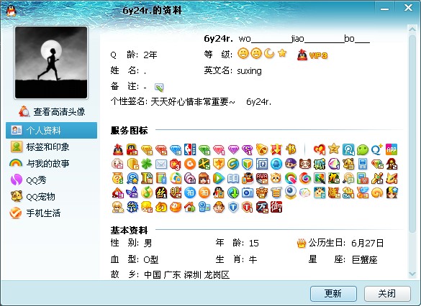421x306 pixels.
Task: Click the signature text 天天好心情非常重要~
Action: (193, 102)
